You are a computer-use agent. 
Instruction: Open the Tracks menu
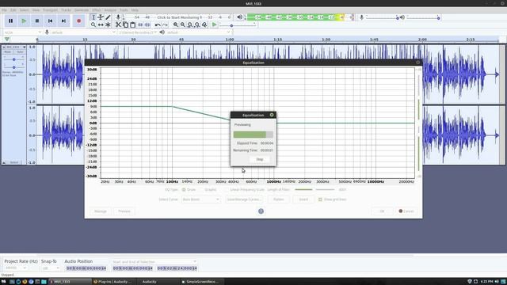point(66,10)
